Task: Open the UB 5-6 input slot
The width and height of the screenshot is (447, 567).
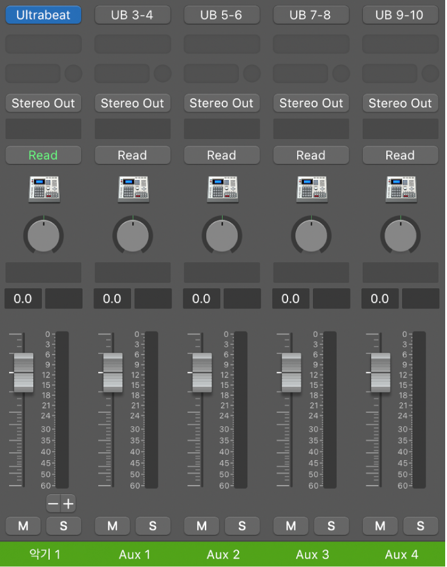Action: pyautogui.click(x=222, y=15)
